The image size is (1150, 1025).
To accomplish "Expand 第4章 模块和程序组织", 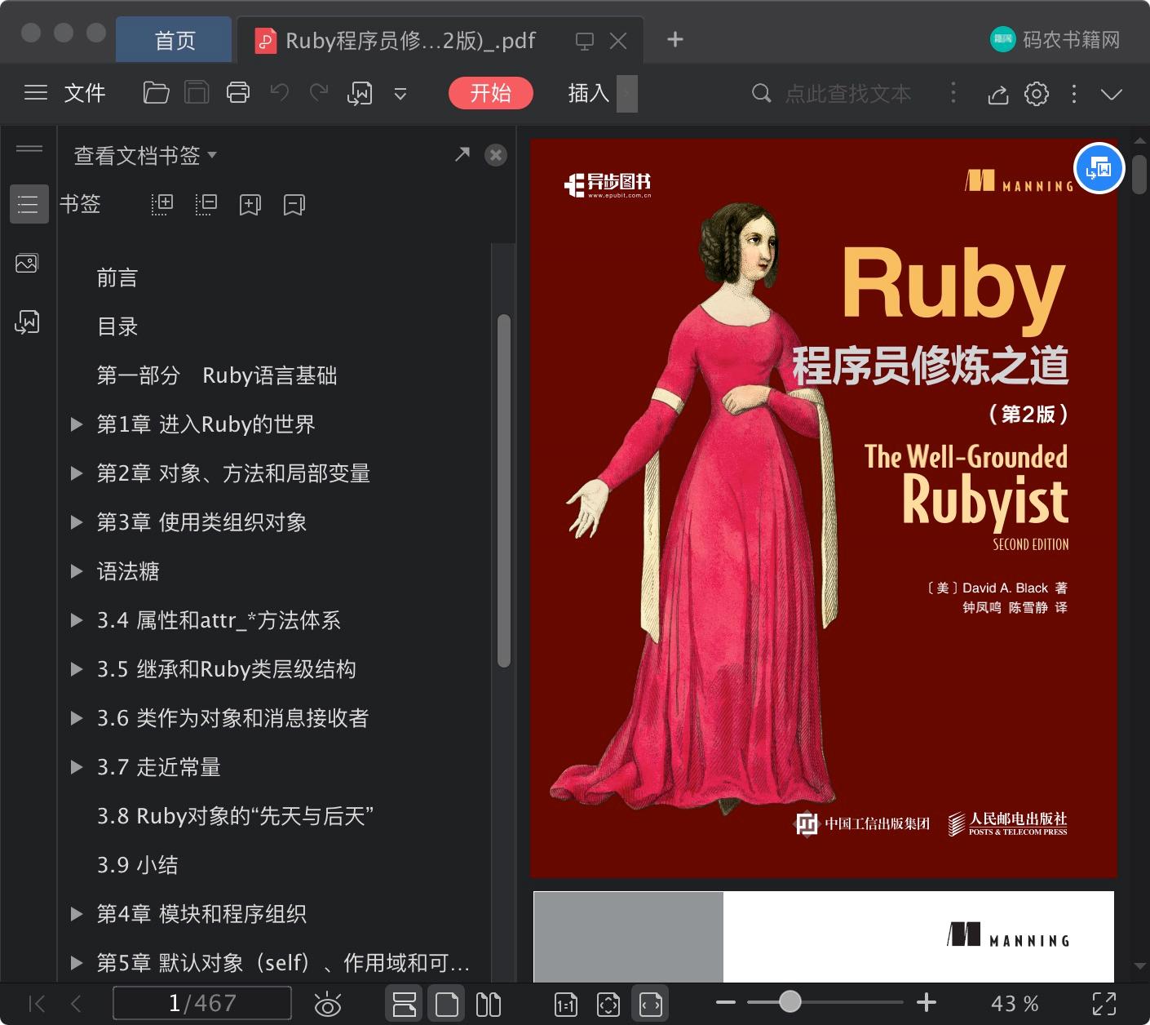I will click(77, 914).
